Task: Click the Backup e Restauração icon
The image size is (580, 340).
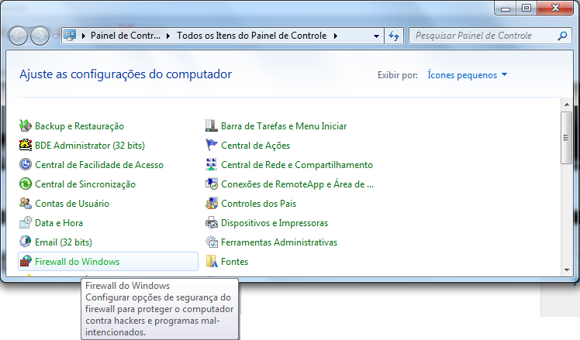Action: (x=26, y=125)
